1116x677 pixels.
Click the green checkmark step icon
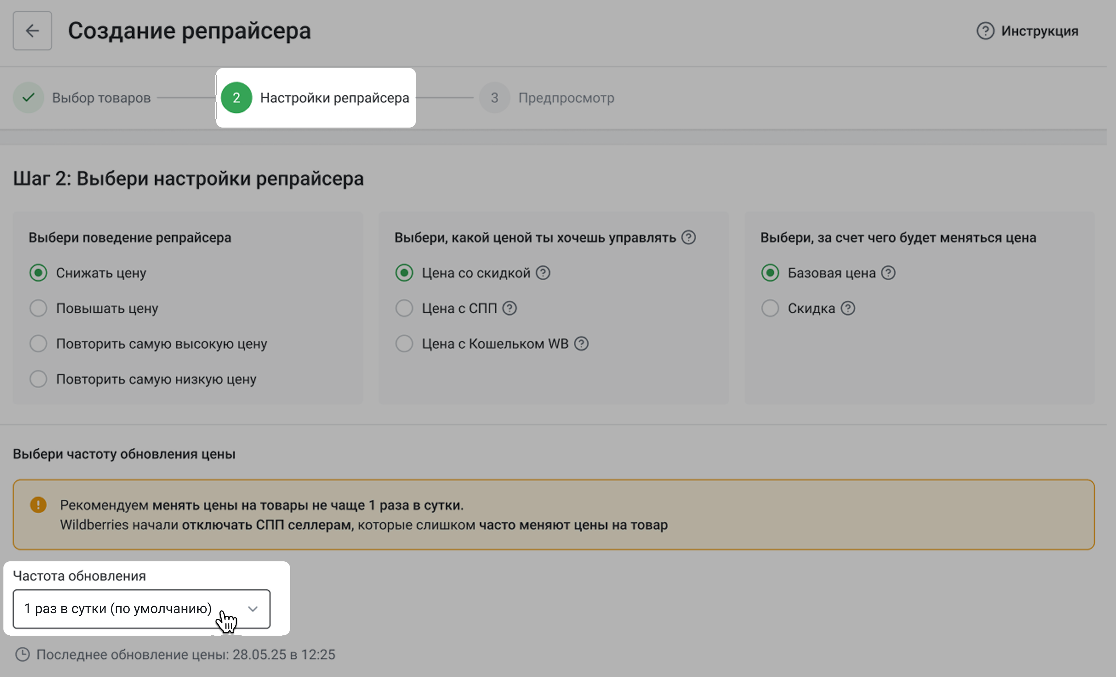28,97
